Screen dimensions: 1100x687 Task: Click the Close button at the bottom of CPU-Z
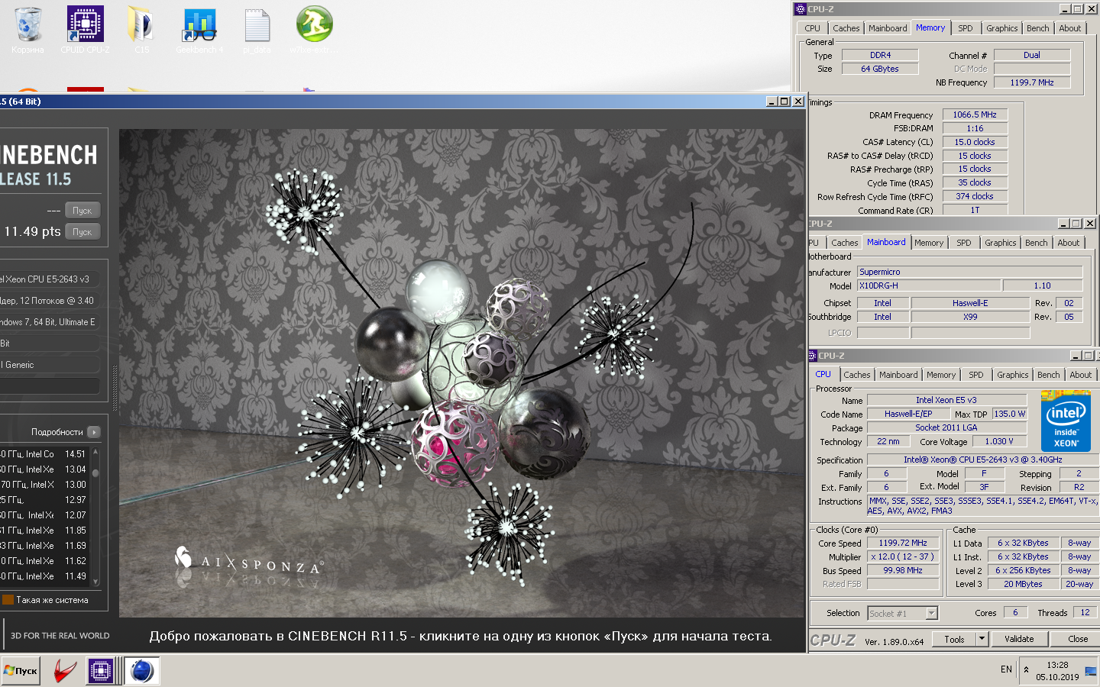click(1078, 639)
